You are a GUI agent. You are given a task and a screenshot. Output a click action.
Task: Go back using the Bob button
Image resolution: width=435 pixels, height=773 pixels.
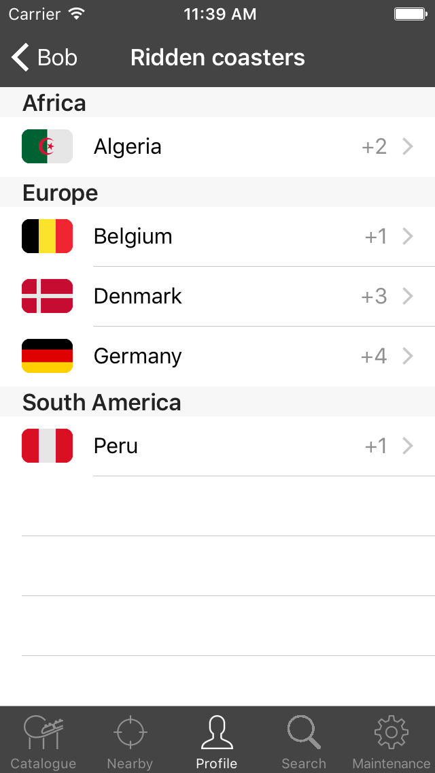pos(41,57)
